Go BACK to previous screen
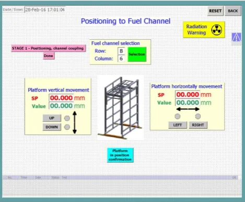 tap(233, 11)
